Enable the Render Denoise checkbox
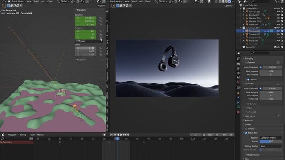The image size is (285, 160). pos(248,104)
